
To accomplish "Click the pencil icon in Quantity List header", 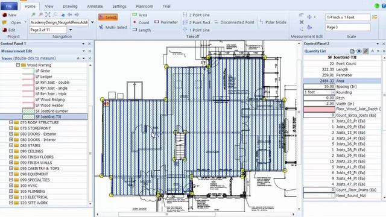I will tap(366, 51).
